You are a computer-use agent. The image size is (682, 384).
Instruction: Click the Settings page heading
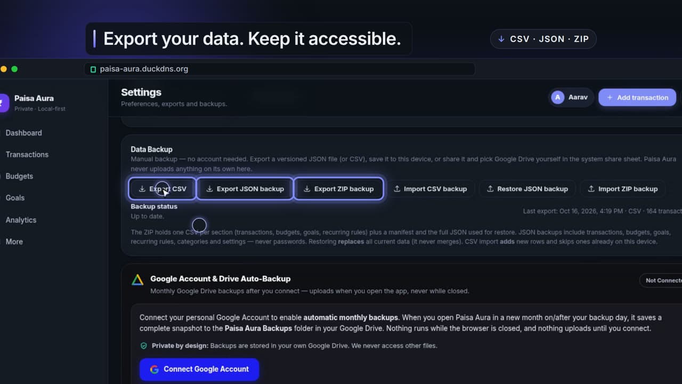pos(141,92)
